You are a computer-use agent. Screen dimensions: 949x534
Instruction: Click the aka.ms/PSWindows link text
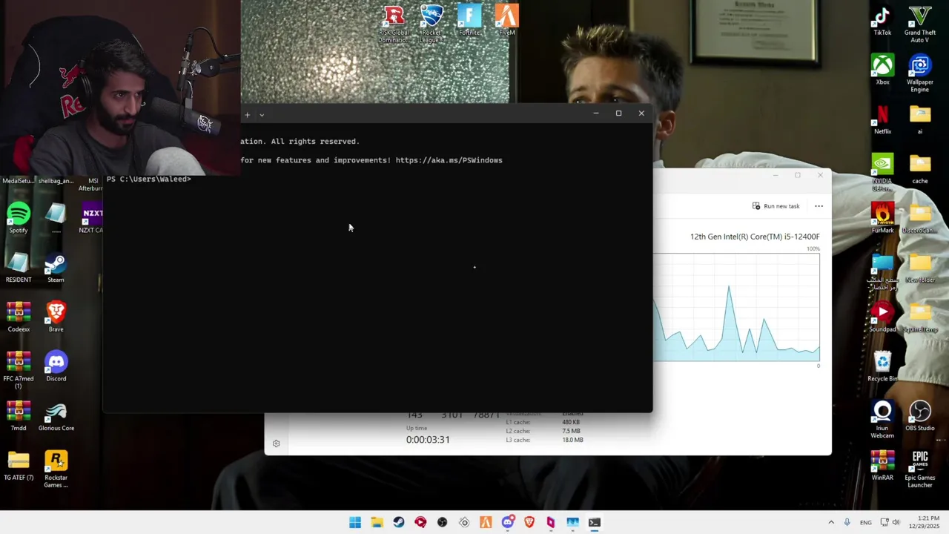(449, 160)
